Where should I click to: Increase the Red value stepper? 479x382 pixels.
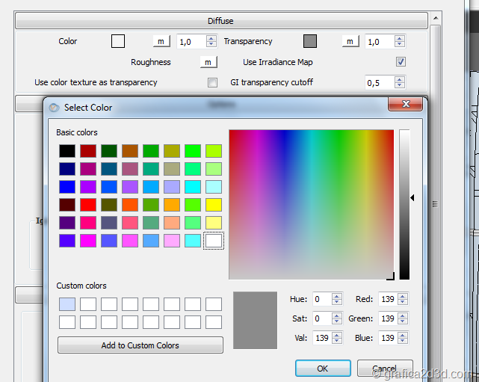[403, 296]
